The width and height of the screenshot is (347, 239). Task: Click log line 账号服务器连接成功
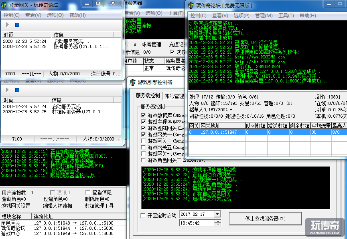[x=50, y=175]
